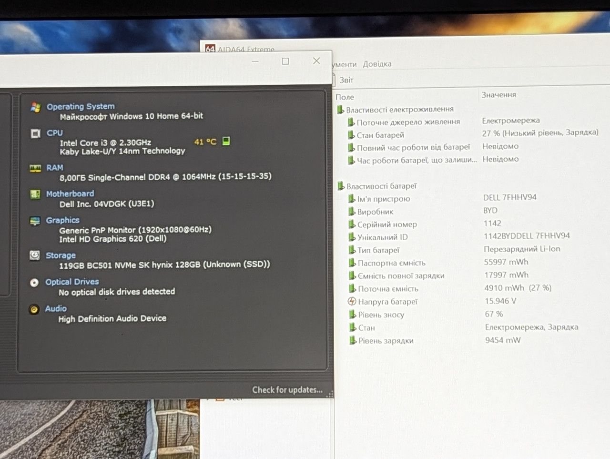
Task: Click the icon beside Виробник row
Action: coord(352,211)
